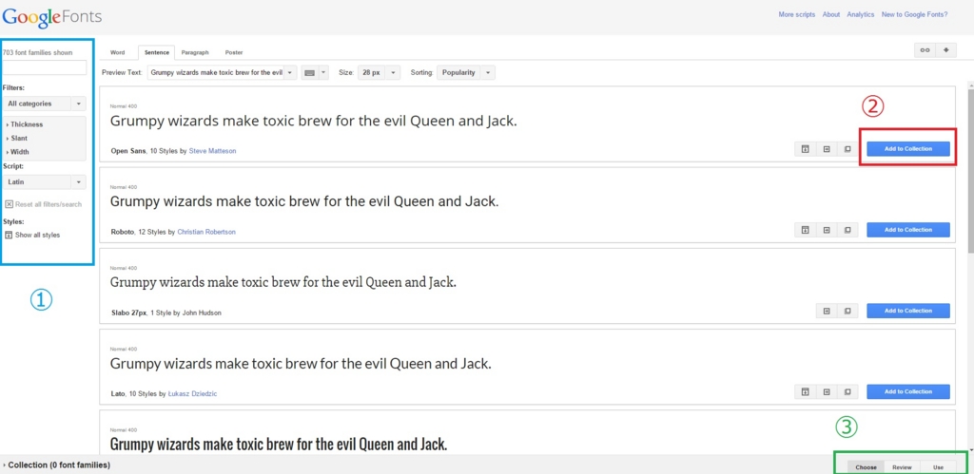Show all styles icon for Roboto
The width and height of the screenshot is (974, 474).
click(805, 230)
